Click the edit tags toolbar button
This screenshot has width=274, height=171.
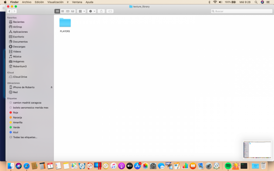[110, 11]
